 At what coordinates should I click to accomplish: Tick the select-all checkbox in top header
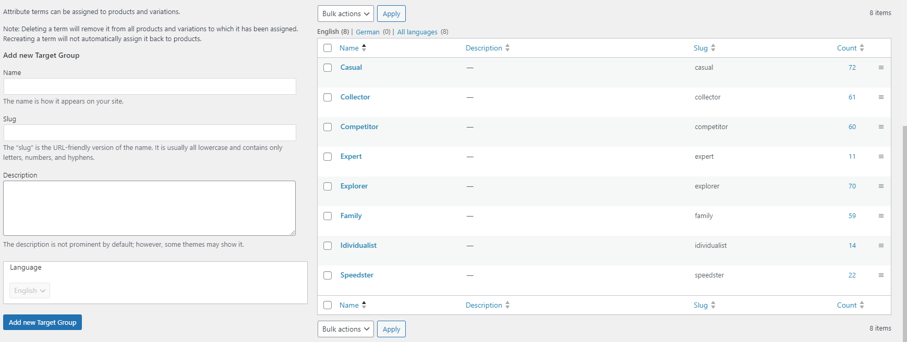coord(328,48)
